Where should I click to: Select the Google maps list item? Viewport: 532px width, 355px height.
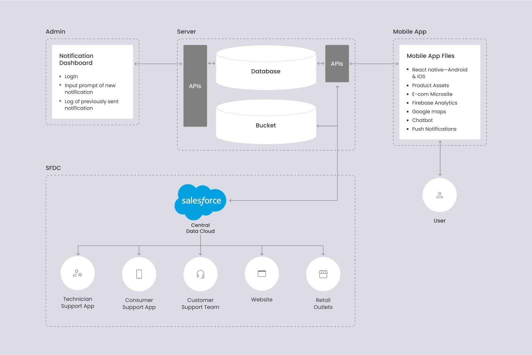pyautogui.click(x=429, y=112)
